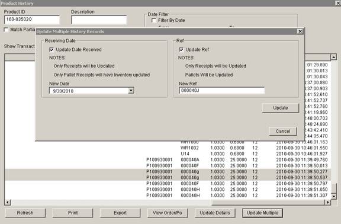The image size is (341, 224).
Task: Select the 000040A row
Action: [168, 160]
